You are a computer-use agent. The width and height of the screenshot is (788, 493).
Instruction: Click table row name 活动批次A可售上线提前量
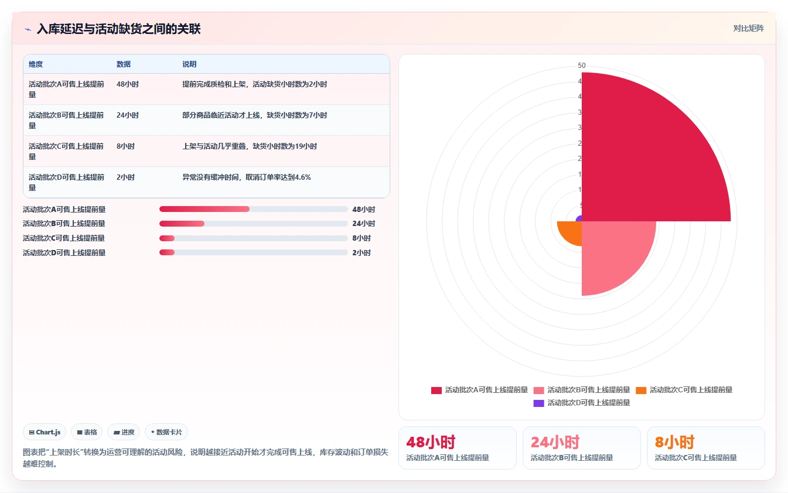(67, 90)
